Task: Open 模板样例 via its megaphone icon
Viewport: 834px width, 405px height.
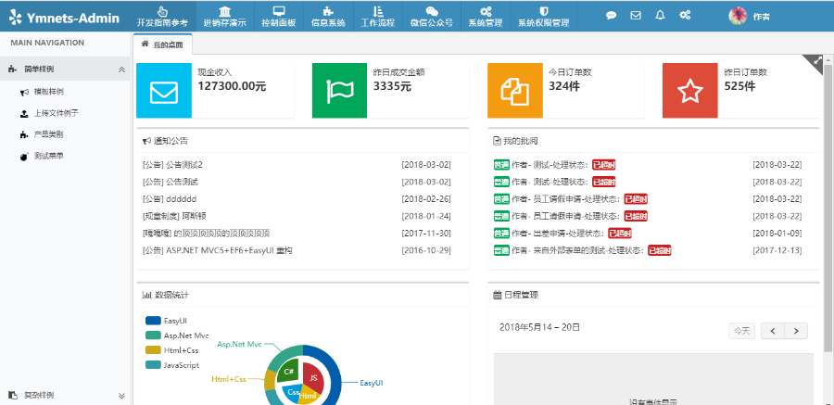Action: coord(24,92)
